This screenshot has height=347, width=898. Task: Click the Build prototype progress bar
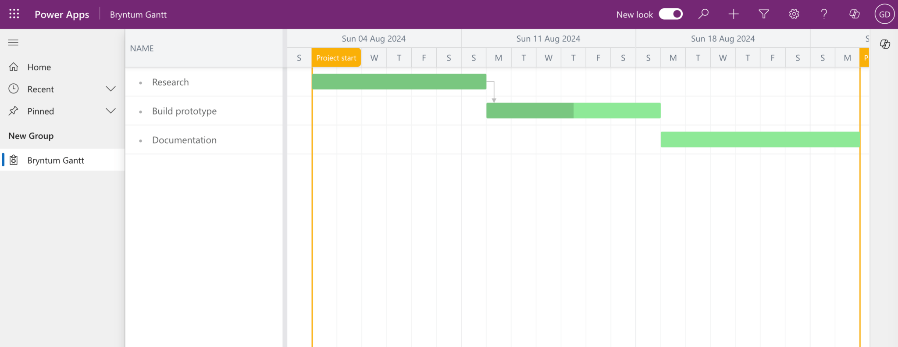click(574, 111)
